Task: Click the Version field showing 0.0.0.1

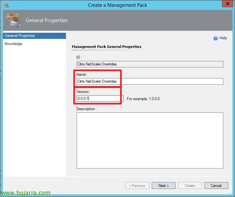Action: click(100, 98)
